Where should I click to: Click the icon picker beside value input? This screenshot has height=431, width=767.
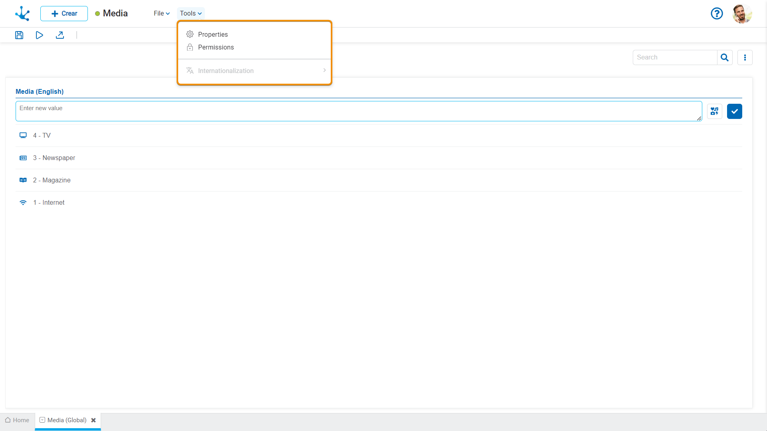pos(715,111)
